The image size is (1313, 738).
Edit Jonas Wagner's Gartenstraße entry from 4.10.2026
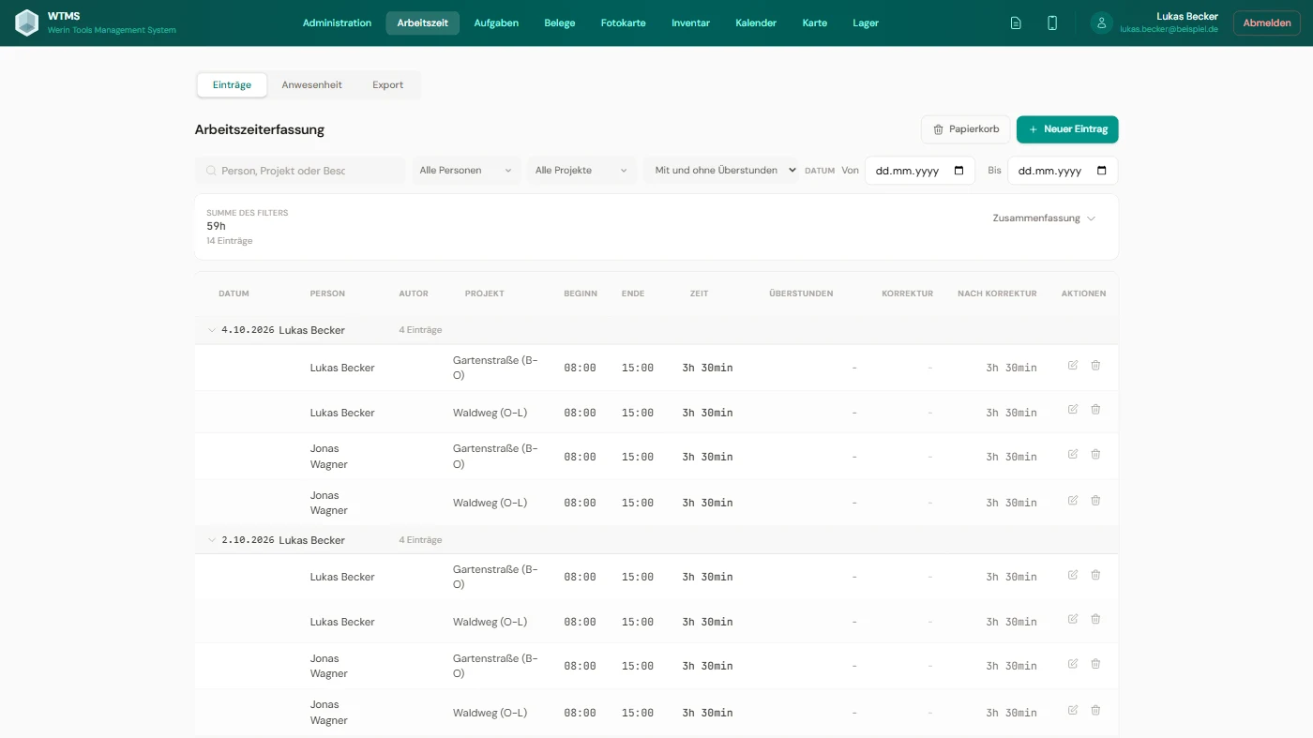click(1073, 455)
